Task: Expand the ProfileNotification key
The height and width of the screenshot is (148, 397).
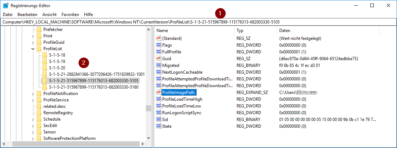Action: pyautogui.click(x=33, y=94)
